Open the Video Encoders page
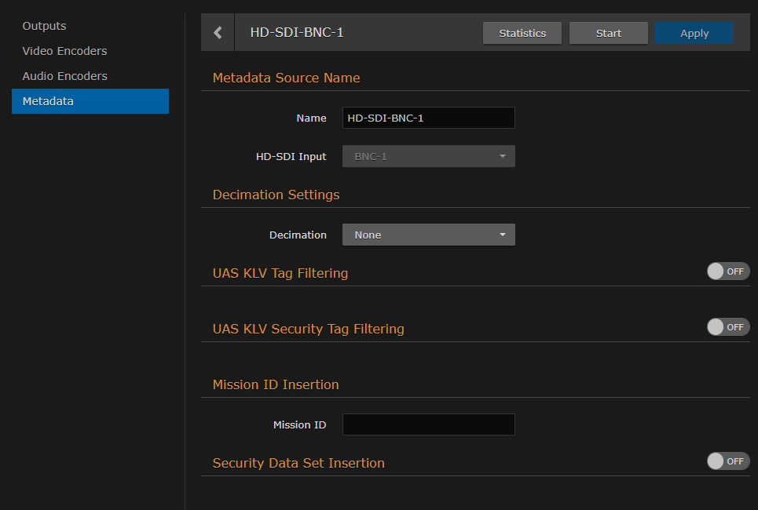Screen dimensions: 758x510 (x=64, y=50)
